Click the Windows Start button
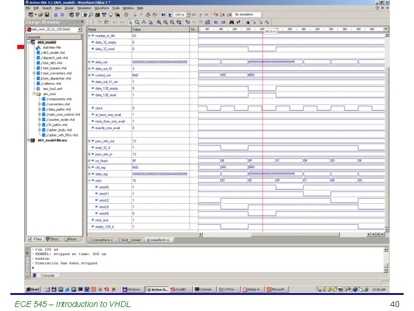This screenshot has height=311, width=414. [32, 290]
